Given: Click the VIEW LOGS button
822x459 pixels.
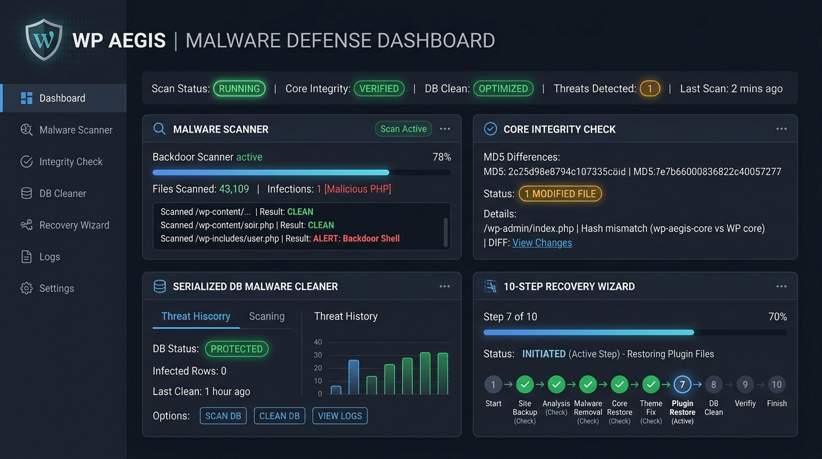Looking at the screenshot, I should 340,416.
